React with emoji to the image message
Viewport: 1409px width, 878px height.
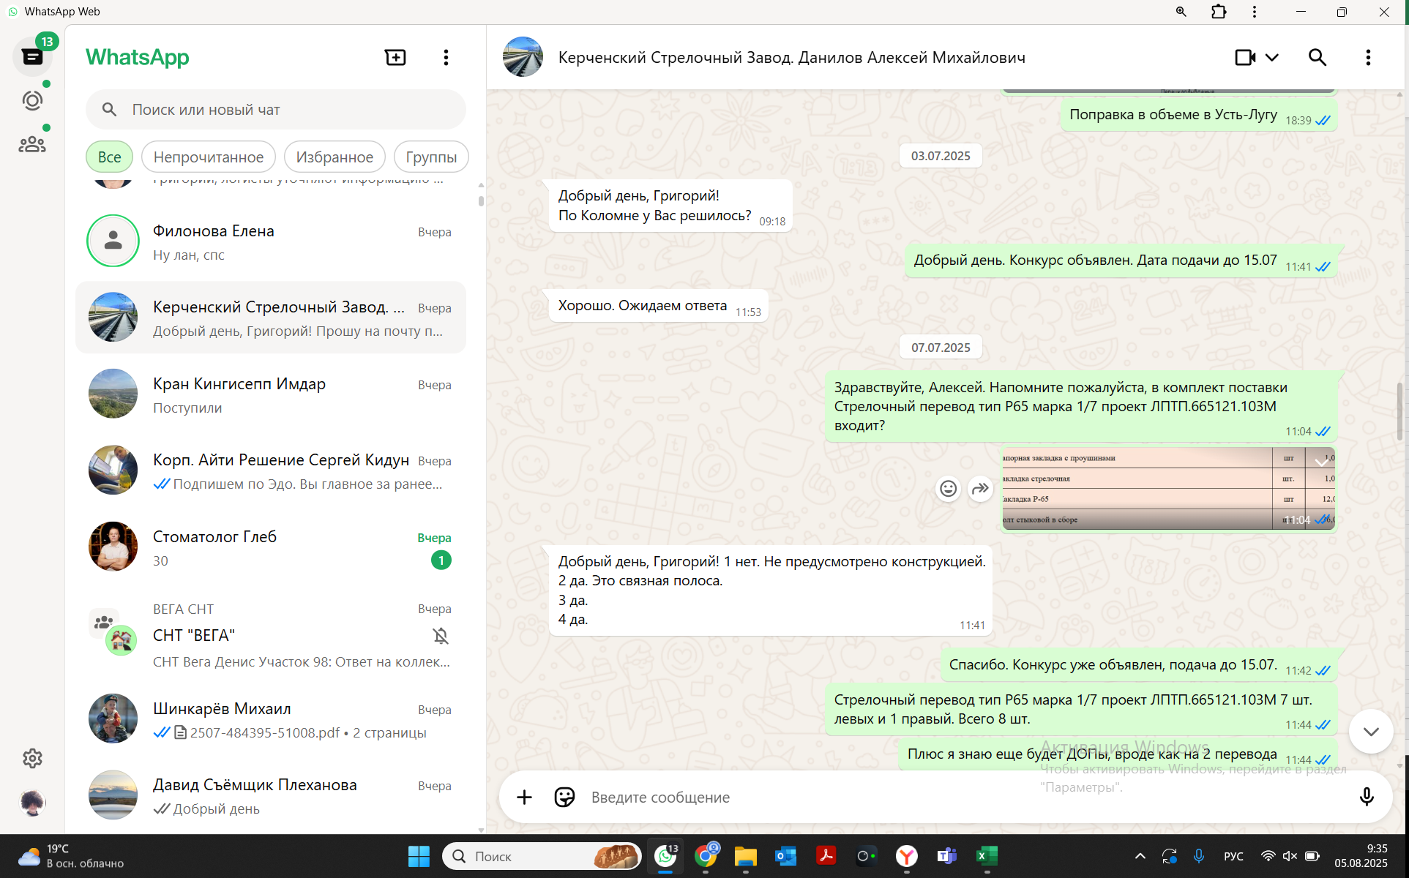point(948,488)
